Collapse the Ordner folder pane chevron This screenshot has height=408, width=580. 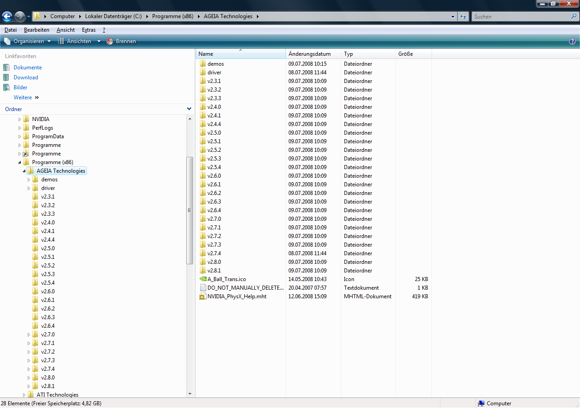tap(189, 109)
